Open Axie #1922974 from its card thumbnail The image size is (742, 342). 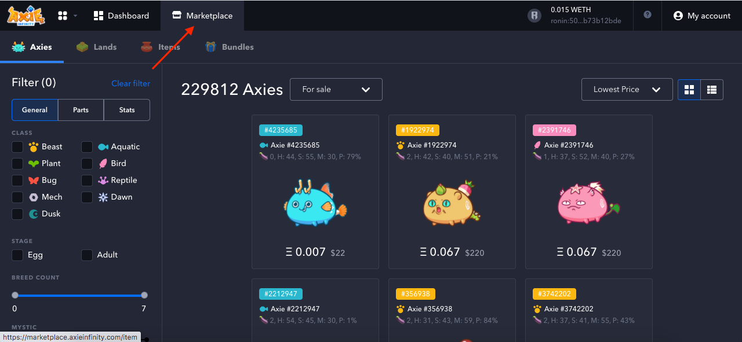click(x=452, y=203)
